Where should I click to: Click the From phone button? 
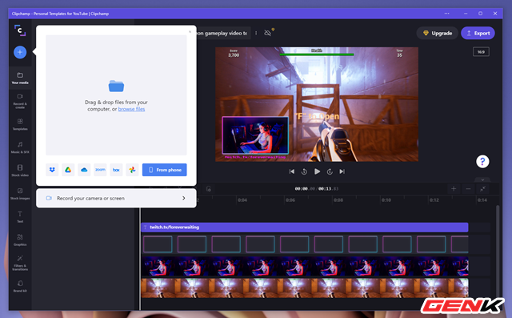[x=165, y=170]
